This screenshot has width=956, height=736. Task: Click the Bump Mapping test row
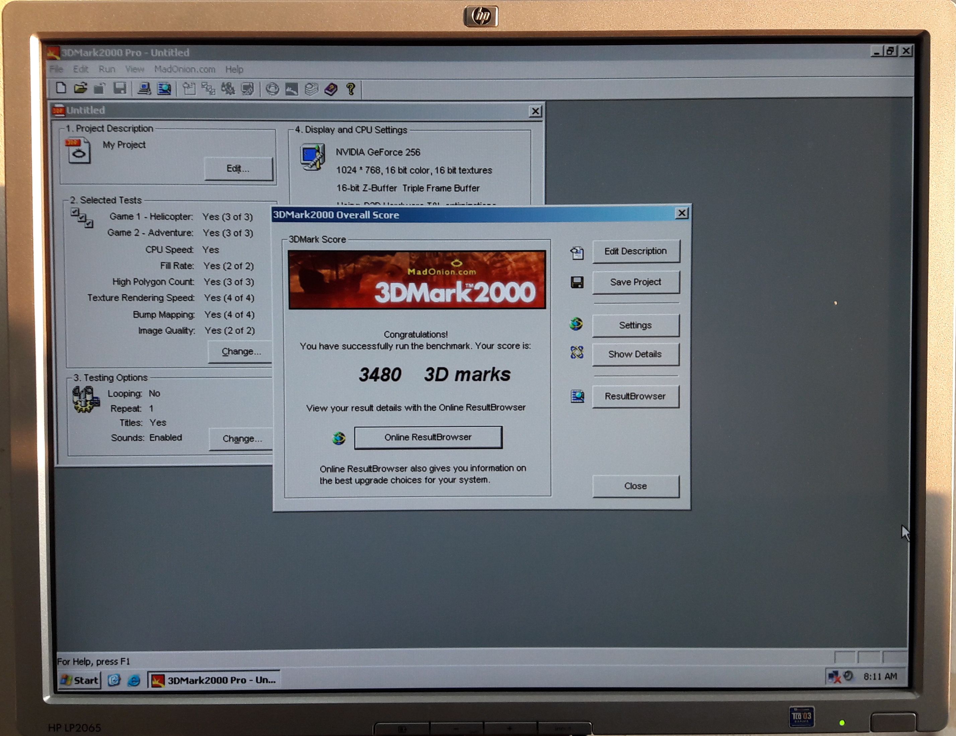(x=194, y=315)
